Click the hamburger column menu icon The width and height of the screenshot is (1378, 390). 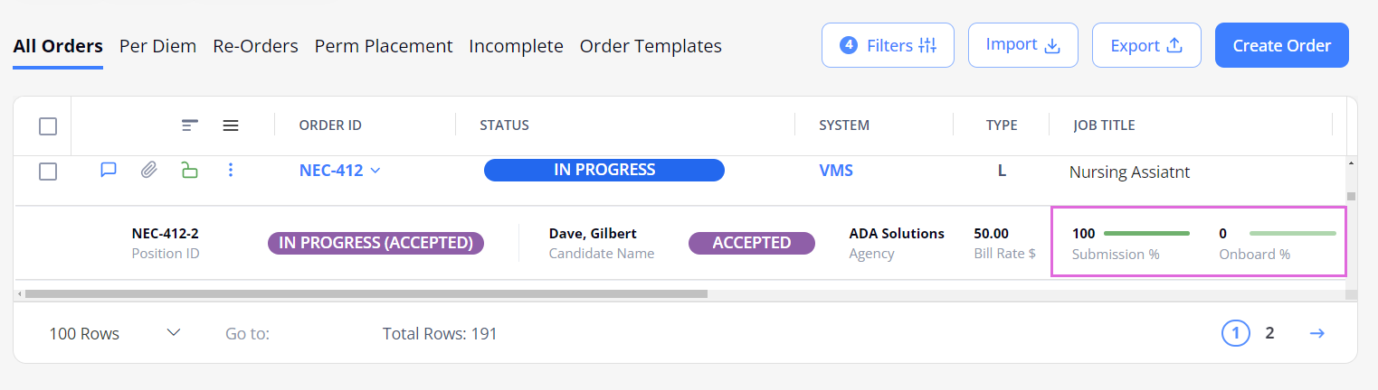pyautogui.click(x=231, y=125)
